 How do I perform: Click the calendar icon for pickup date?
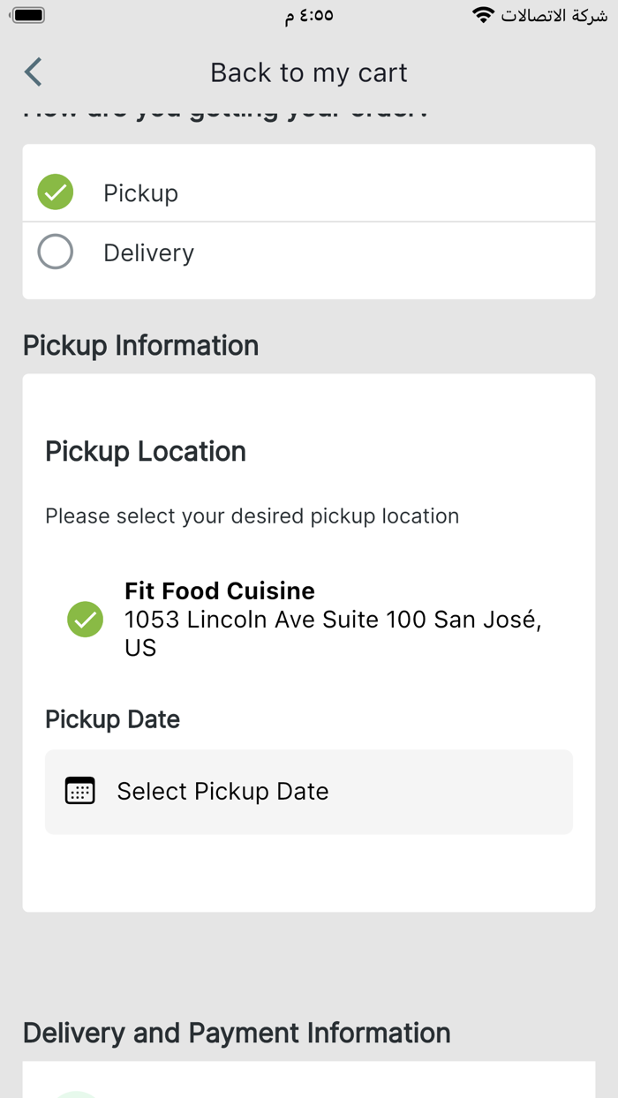click(80, 791)
